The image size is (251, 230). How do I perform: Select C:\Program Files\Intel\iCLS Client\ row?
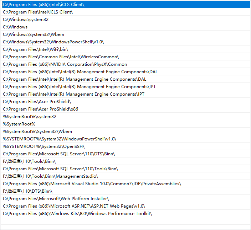coord(125,12)
